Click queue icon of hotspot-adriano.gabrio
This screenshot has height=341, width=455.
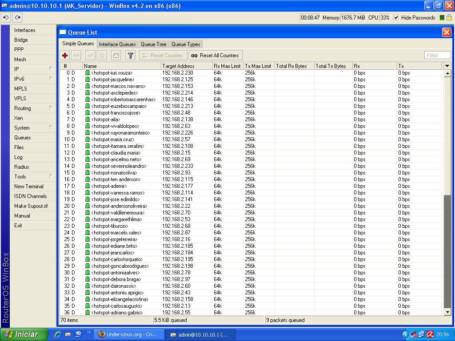[x=88, y=313]
